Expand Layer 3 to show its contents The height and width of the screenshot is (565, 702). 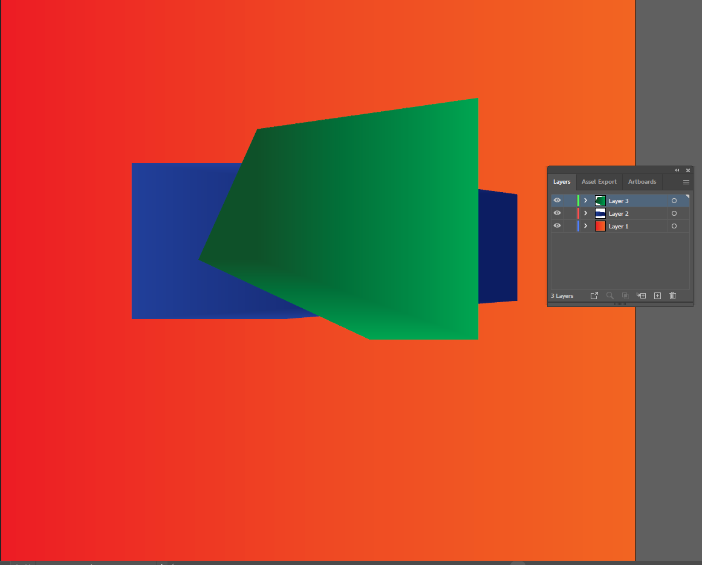click(x=585, y=200)
